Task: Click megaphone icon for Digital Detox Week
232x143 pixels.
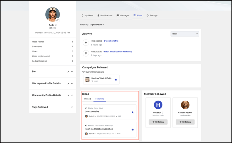Action: 86,108
